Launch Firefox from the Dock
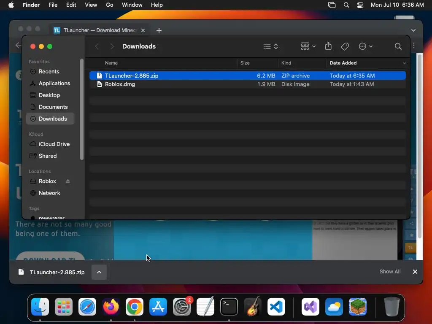 (x=111, y=307)
